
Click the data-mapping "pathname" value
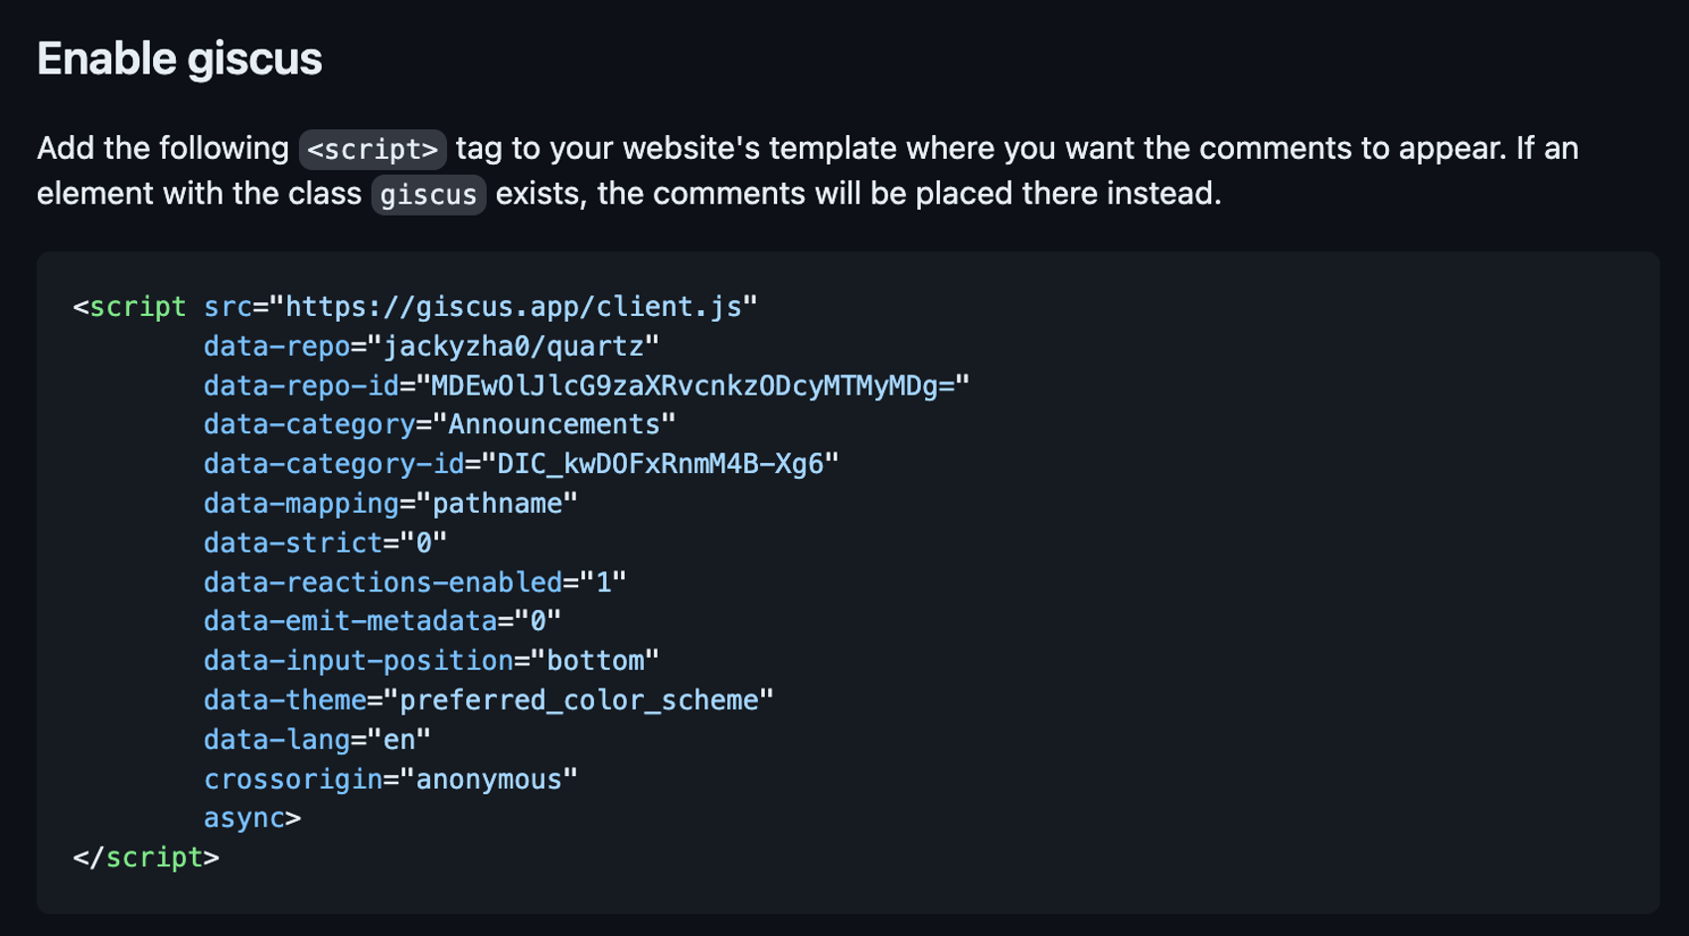point(497,504)
